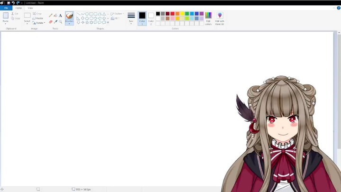Switch to the View tab
This screenshot has height=192, width=341.
pyautogui.click(x=30, y=8)
